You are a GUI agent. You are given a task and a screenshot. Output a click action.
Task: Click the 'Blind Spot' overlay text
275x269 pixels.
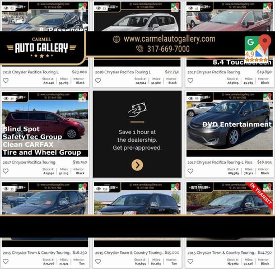tap(21, 129)
